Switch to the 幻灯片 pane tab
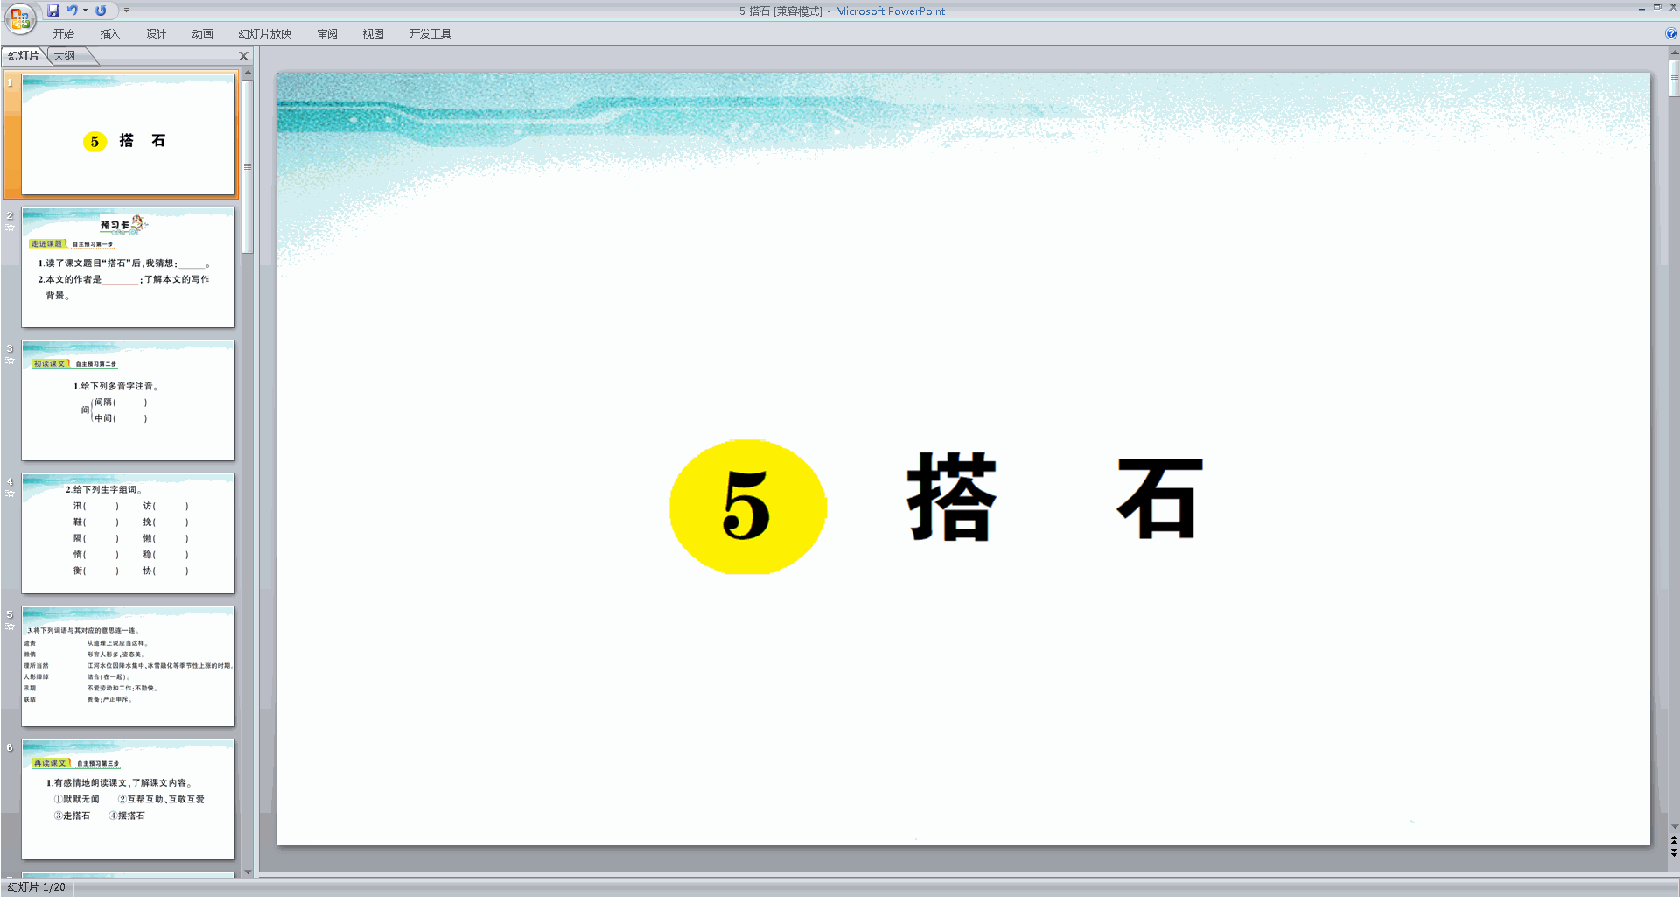The height and width of the screenshot is (897, 1680). (24, 55)
